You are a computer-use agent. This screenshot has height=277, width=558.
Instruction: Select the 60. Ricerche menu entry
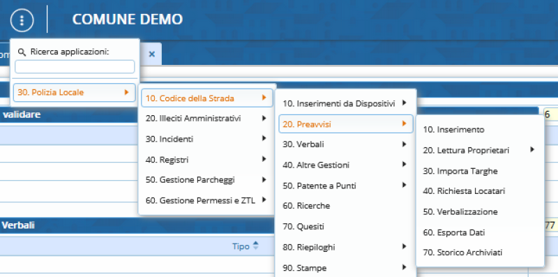click(345, 206)
